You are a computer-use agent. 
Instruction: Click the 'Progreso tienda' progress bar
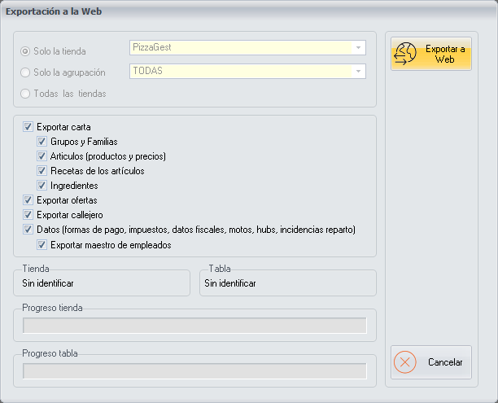(194, 326)
